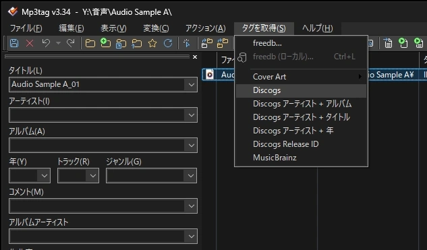Open the 編集(E) menu
Image resolution: width=427 pixels, height=250 pixels.
point(72,28)
